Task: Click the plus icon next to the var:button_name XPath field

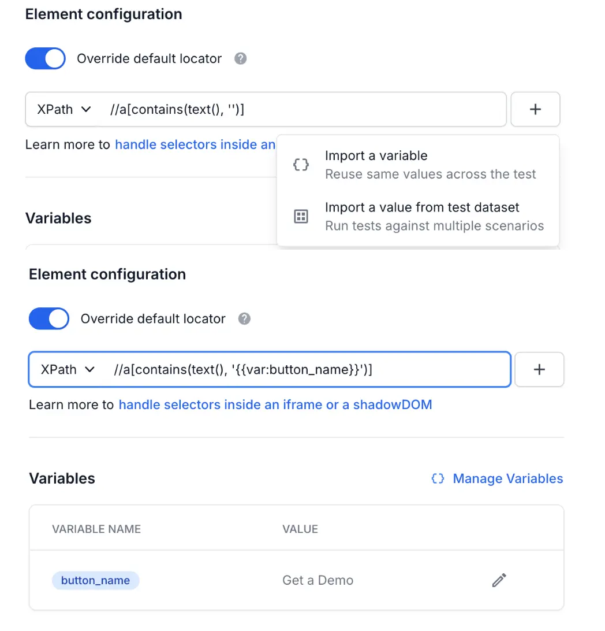Action: pyautogui.click(x=539, y=369)
